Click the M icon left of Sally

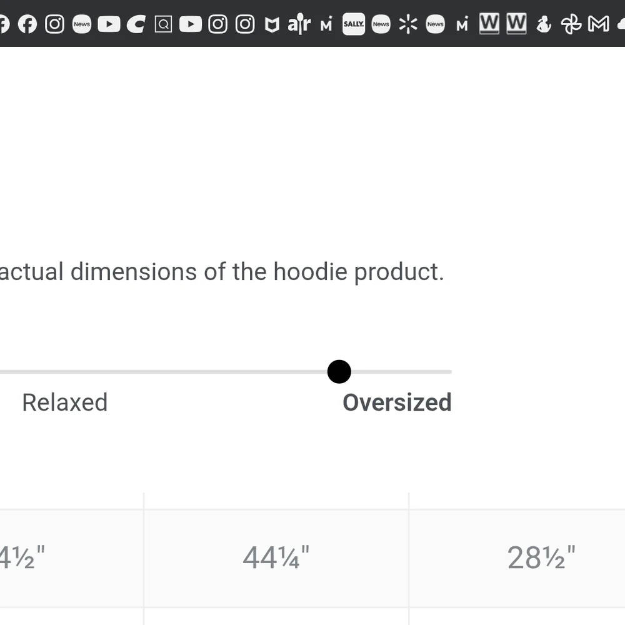(x=326, y=24)
